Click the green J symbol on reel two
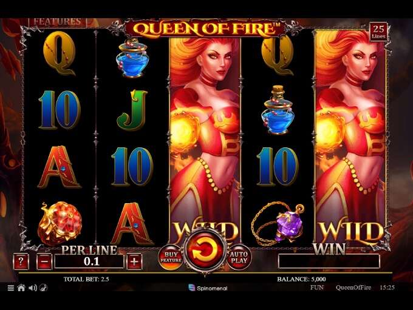Image resolution: width=413 pixels, height=310 pixels. click(132, 109)
